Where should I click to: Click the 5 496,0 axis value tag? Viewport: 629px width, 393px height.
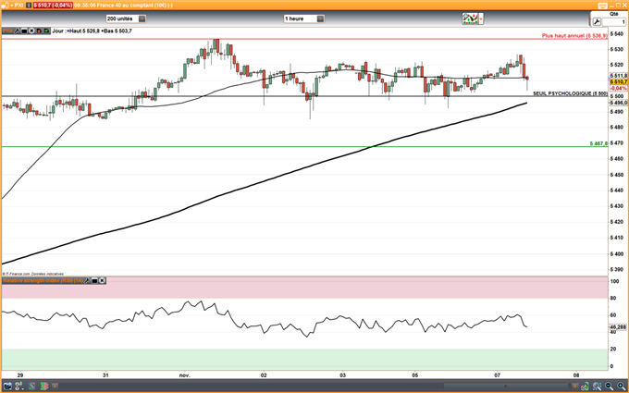click(x=619, y=103)
